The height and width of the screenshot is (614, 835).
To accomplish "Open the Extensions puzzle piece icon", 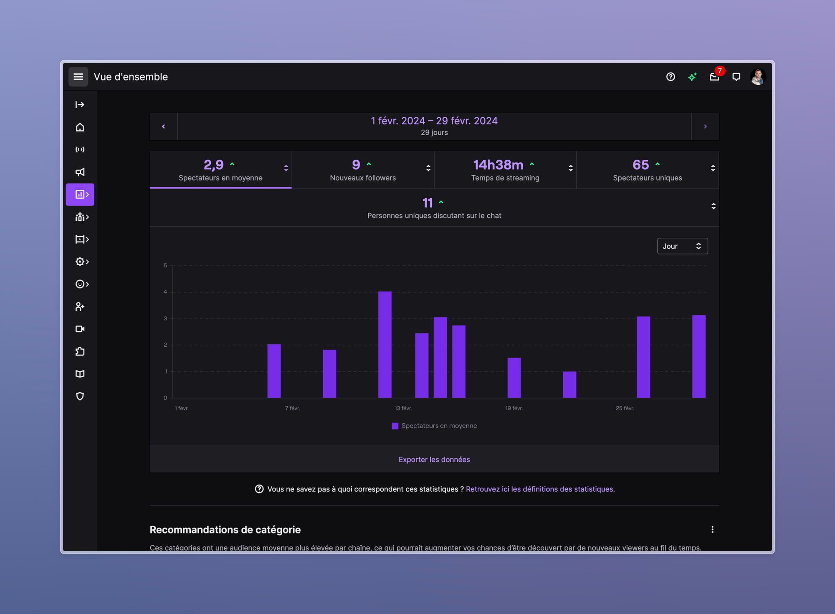I will (x=80, y=351).
